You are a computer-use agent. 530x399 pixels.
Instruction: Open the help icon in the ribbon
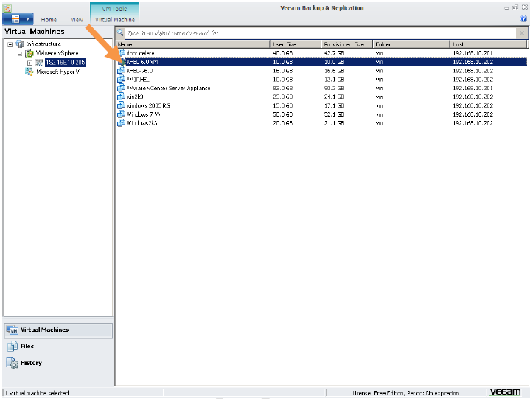[x=523, y=19]
